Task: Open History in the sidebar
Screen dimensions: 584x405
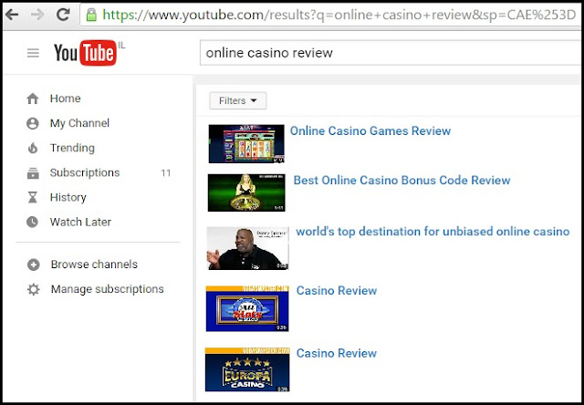Action: [x=68, y=197]
